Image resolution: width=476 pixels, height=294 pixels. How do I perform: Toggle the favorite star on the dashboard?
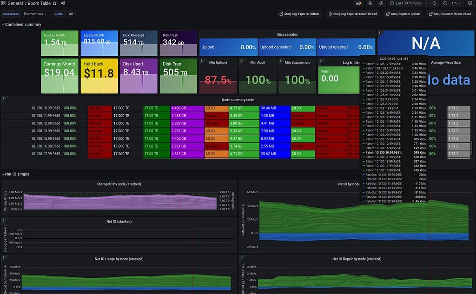click(55, 3)
